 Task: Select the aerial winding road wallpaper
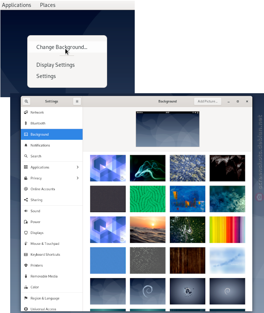[x=187, y=230]
